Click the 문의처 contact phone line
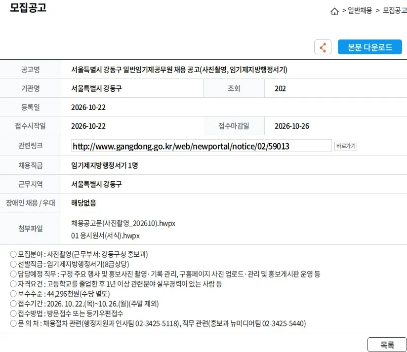This screenshot has width=407, height=352. tap(158, 323)
